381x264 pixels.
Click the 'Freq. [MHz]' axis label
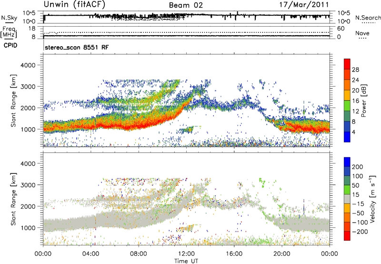tap(9, 32)
